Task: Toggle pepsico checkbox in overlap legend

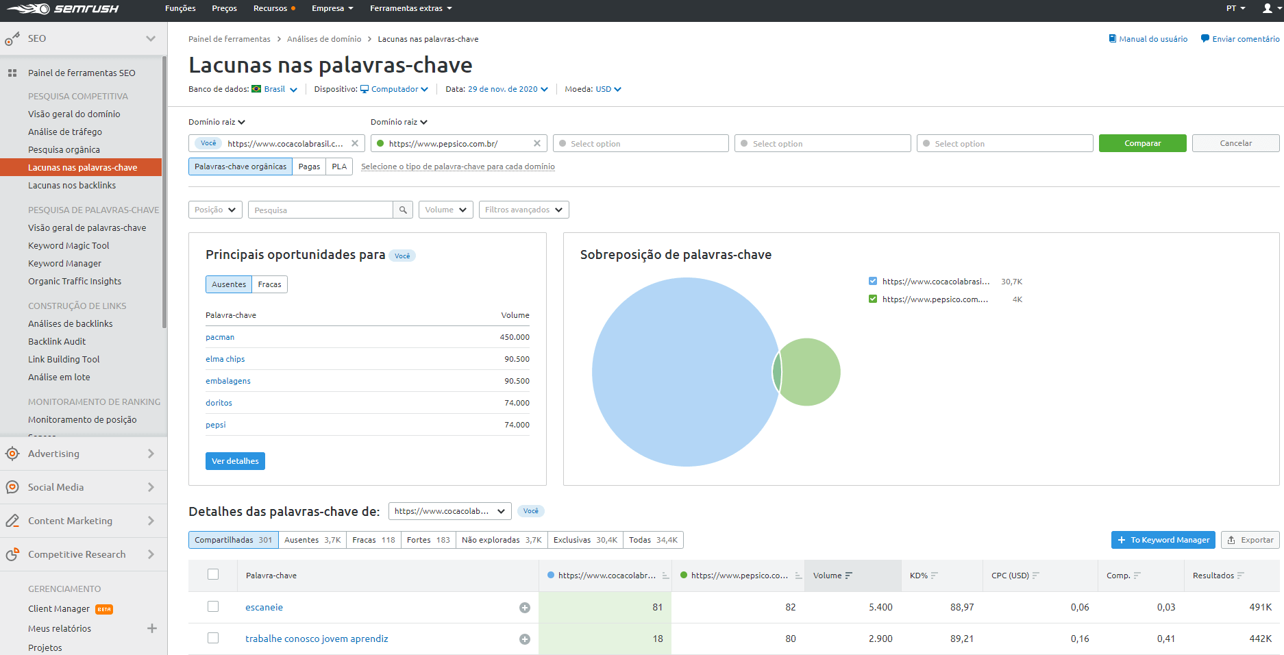Action: tap(873, 299)
